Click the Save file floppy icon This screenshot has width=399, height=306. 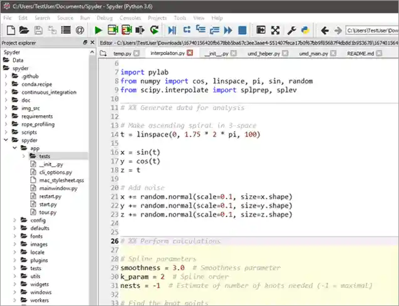coord(38,29)
